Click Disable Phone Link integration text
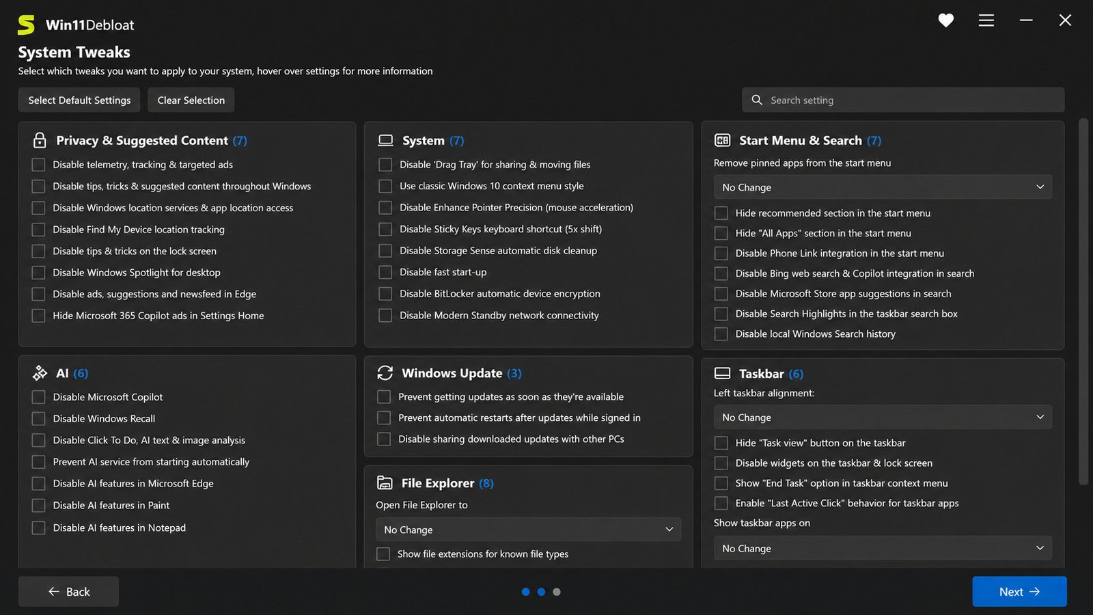The image size is (1093, 615). click(x=840, y=254)
